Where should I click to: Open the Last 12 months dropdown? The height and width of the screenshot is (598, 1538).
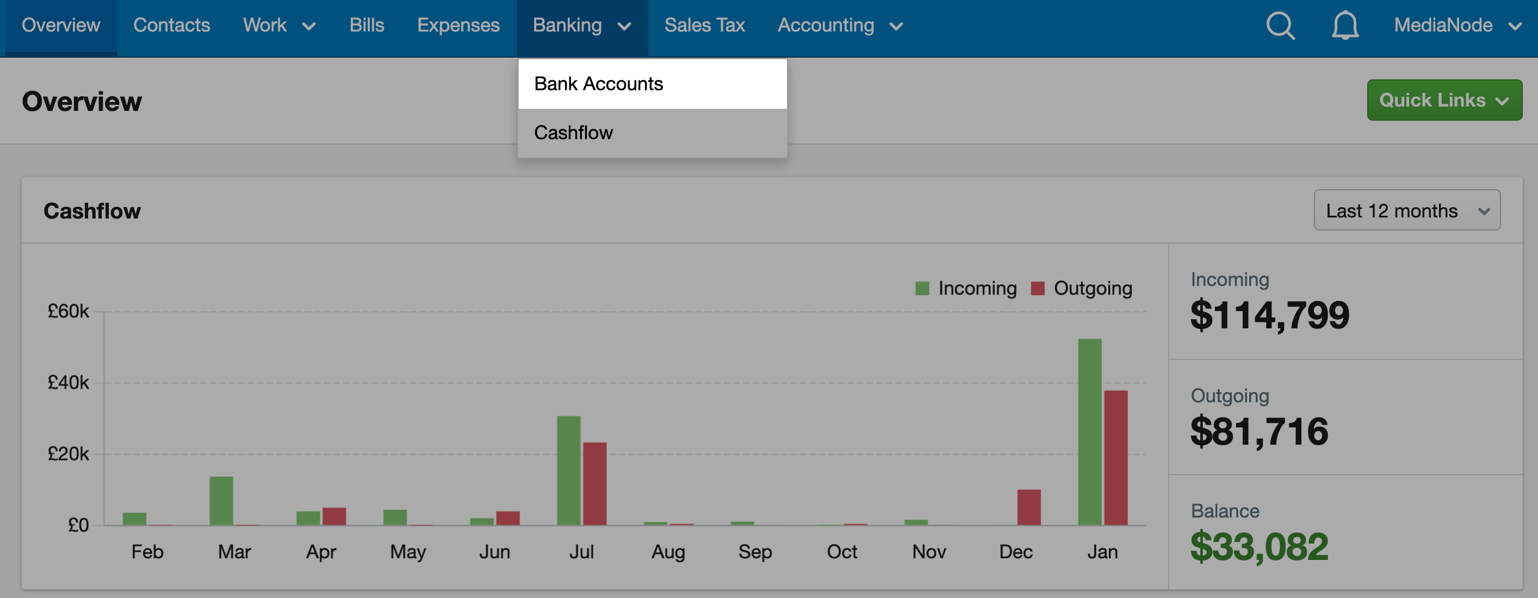tap(1406, 210)
